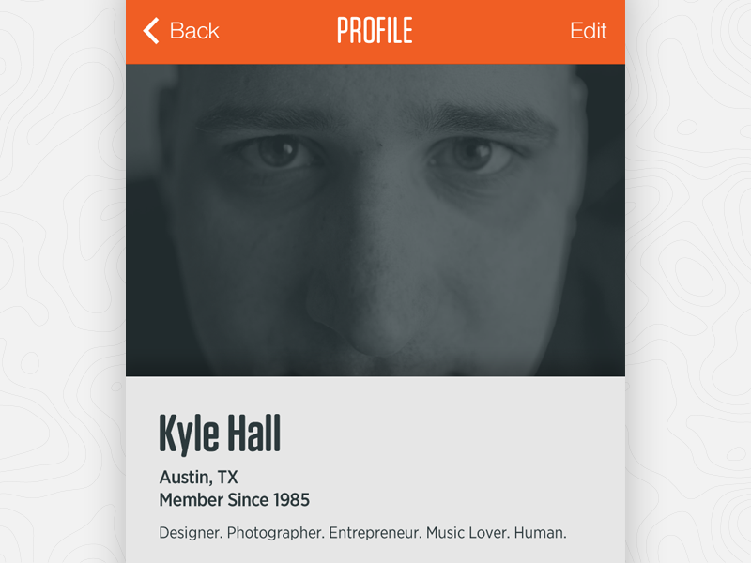Image resolution: width=751 pixels, height=563 pixels.
Task: Click the Member Since 1985 line
Action: pyautogui.click(x=234, y=499)
